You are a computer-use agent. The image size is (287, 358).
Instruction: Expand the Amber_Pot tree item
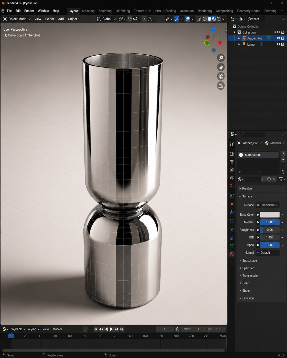(x=239, y=38)
